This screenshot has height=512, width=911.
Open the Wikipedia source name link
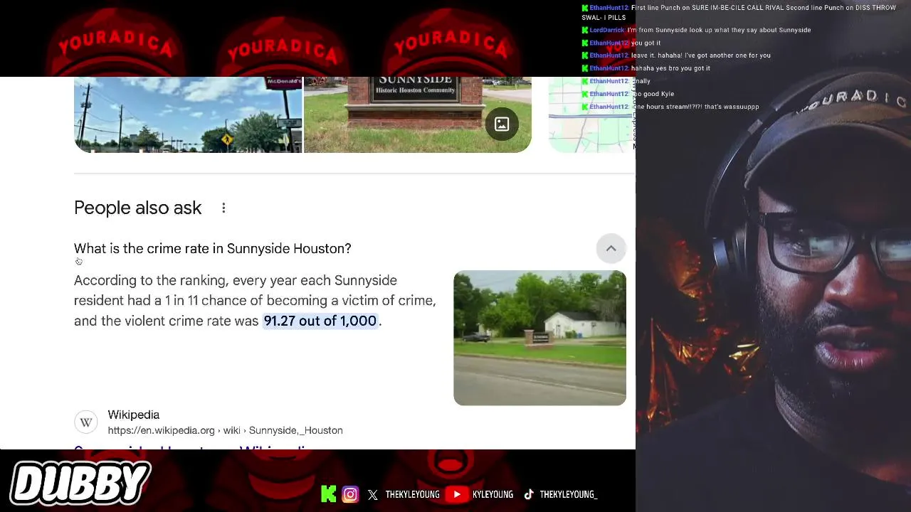[134, 415]
